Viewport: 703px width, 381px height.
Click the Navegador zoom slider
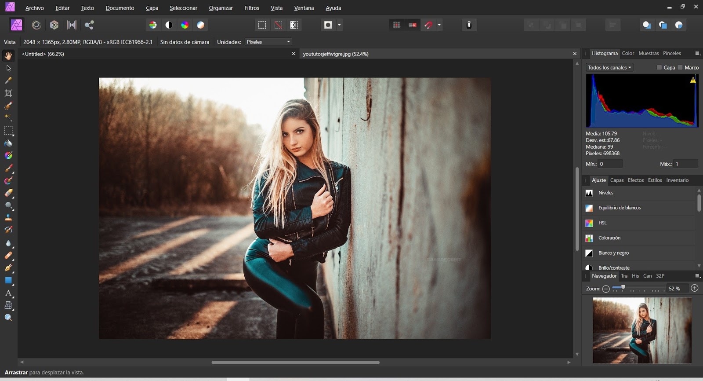coord(639,288)
